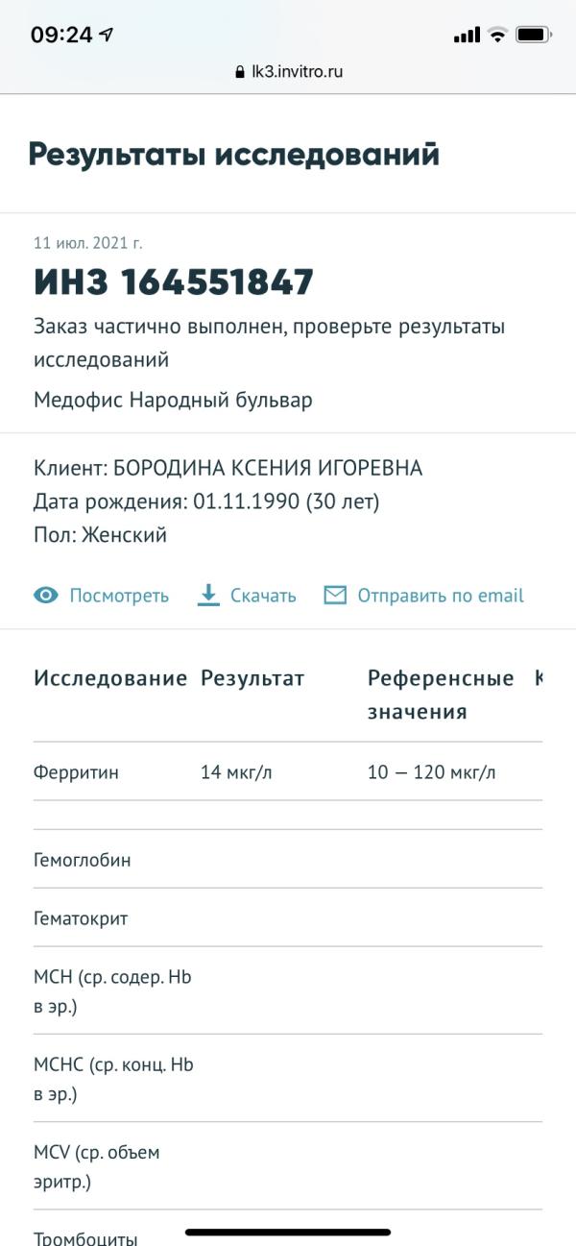Click the download arrow icon
The height and width of the screenshot is (1246, 576).
208,596
